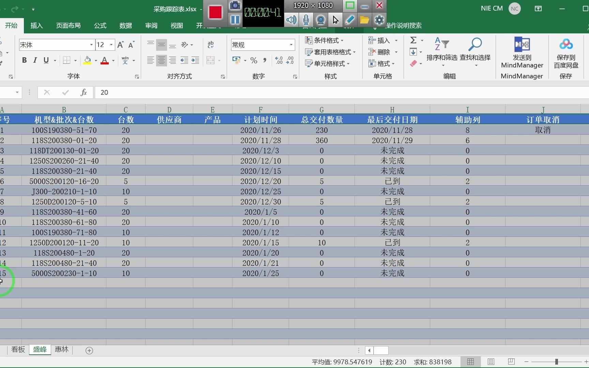Apply the yellow fill color bucket
This screenshot has height=368, width=589.
tap(88, 60)
